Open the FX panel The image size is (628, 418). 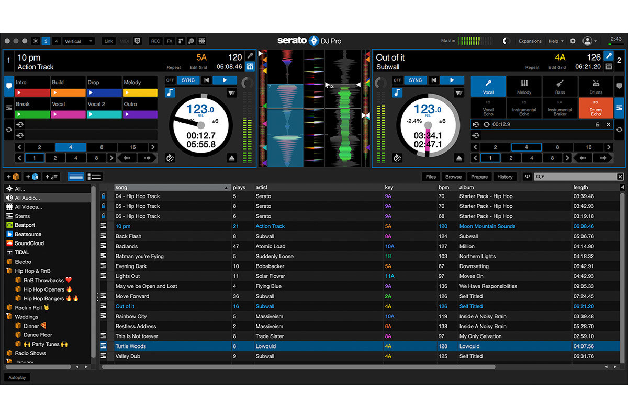(x=170, y=41)
